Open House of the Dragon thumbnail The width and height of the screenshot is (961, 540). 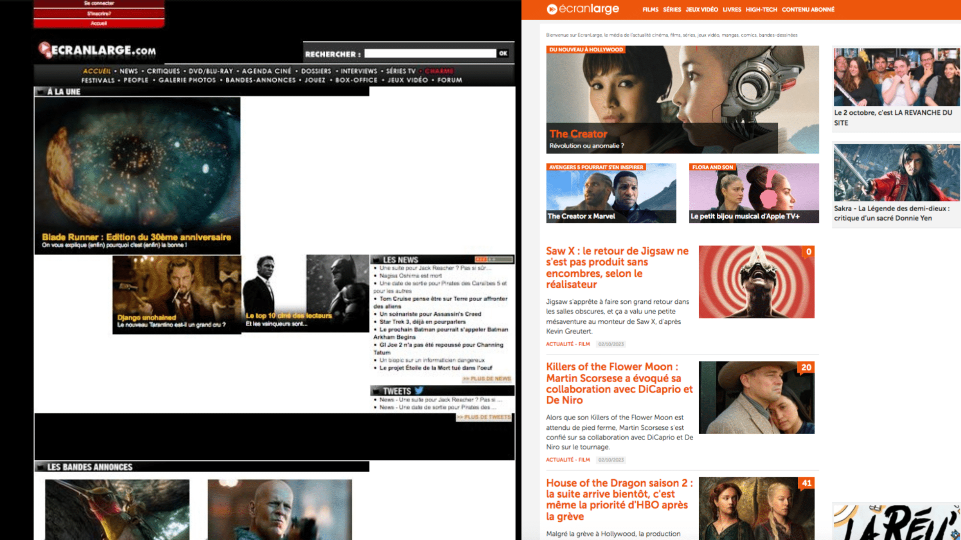point(757,508)
